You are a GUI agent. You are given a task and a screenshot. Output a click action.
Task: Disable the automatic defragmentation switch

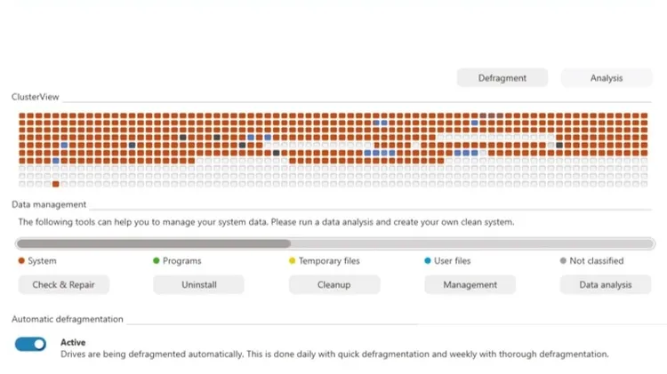coord(30,344)
